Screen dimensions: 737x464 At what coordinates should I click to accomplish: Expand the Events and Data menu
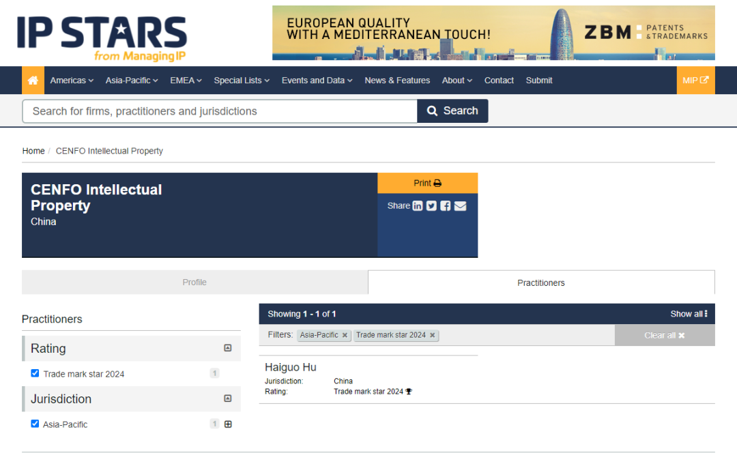[x=317, y=81]
